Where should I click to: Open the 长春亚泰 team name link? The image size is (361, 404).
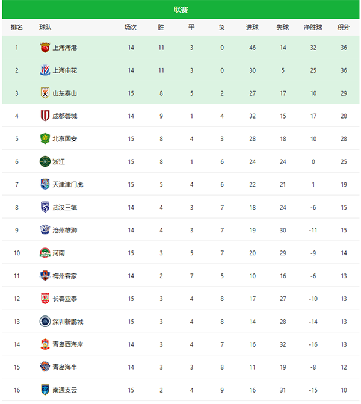point(64,299)
